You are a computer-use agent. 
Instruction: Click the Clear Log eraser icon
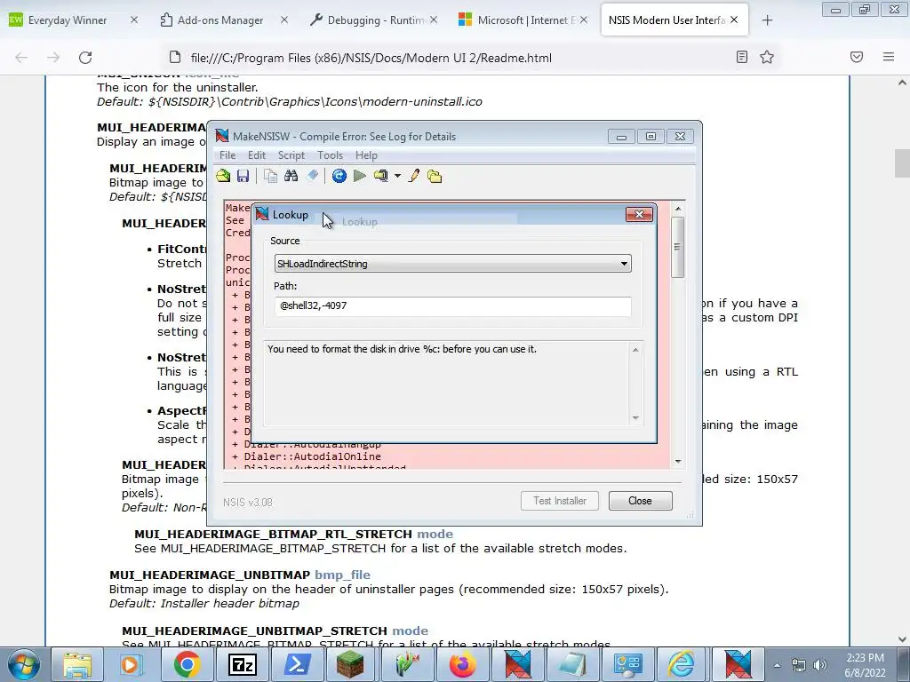coord(312,176)
